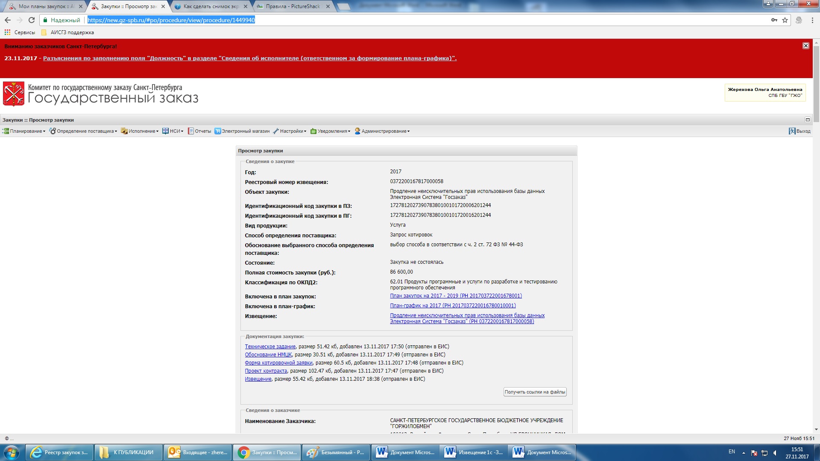Switch to the Правила - PictureShack tab
The width and height of the screenshot is (820, 461).
293,6
